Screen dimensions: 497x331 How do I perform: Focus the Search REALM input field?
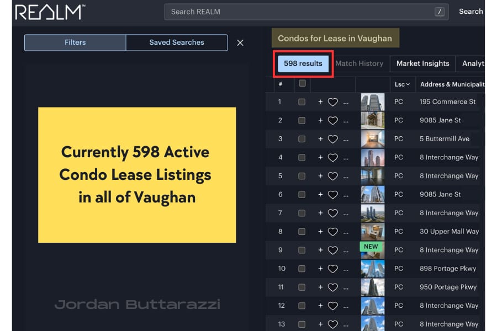tap(306, 12)
